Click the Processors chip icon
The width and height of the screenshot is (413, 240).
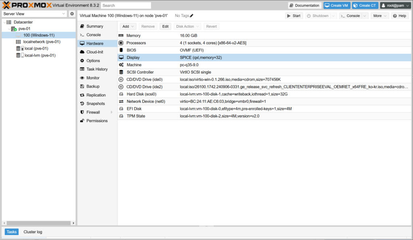(121, 43)
